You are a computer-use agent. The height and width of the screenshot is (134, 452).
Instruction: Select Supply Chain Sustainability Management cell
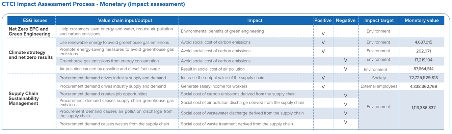[24, 99]
